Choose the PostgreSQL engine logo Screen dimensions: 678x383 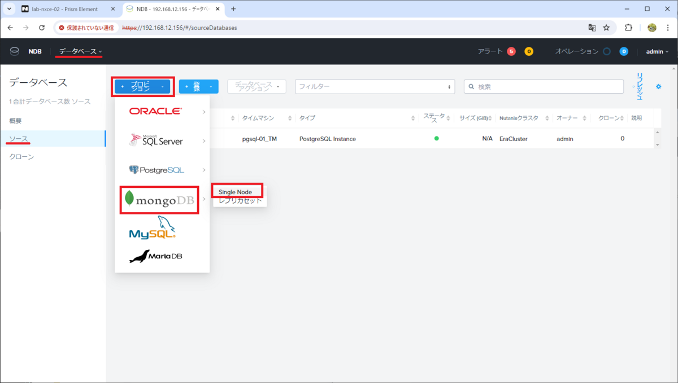pyautogui.click(x=157, y=170)
